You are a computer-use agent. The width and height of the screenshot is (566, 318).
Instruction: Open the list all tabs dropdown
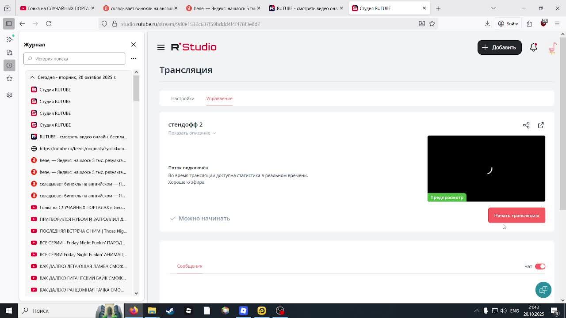point(493,8)
